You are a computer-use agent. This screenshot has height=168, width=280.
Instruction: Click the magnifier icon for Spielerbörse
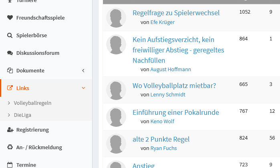click(x=10, y=35)
